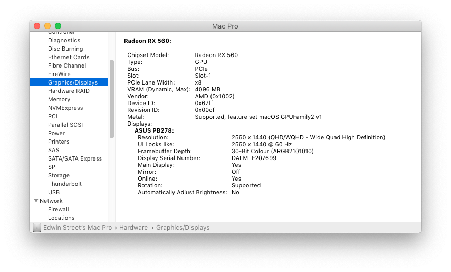Open Firewall under Network
The image size is (451, 272).
point(59,209)
